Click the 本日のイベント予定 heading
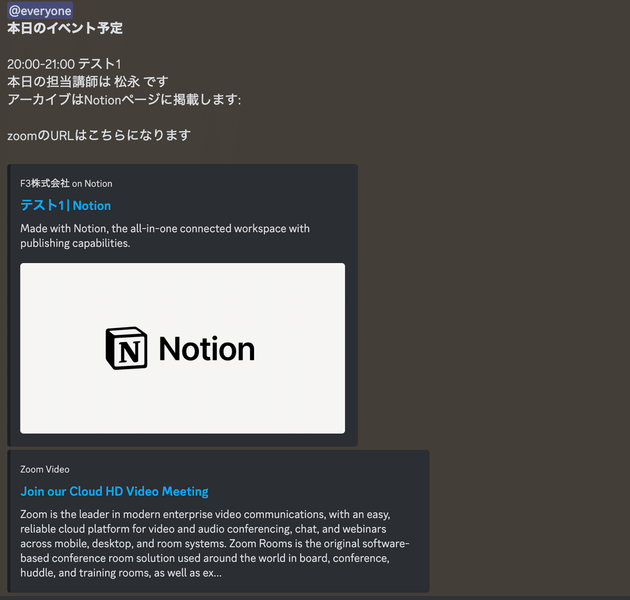Image resolution: width=630 pixels, height=600 pixels. tap(64, 28)
